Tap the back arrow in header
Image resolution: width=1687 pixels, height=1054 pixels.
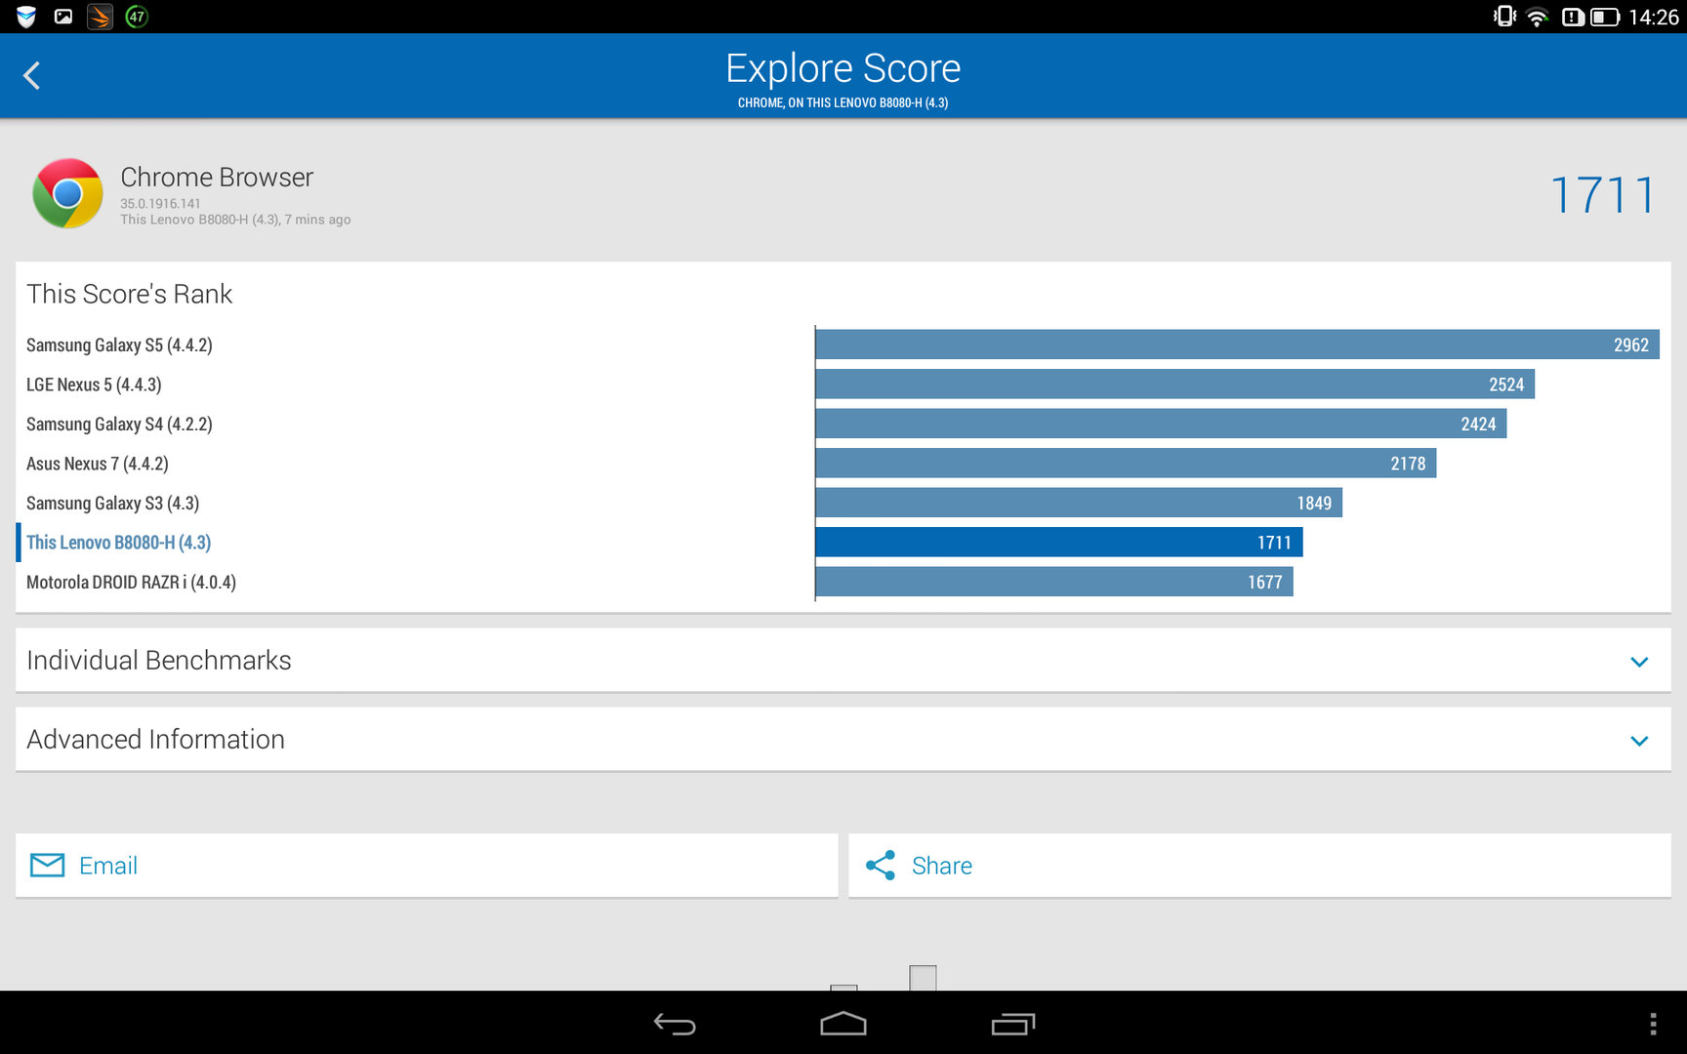coord(32,76)
